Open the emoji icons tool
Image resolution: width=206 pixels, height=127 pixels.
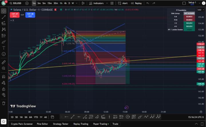click(x=4, y=54)
